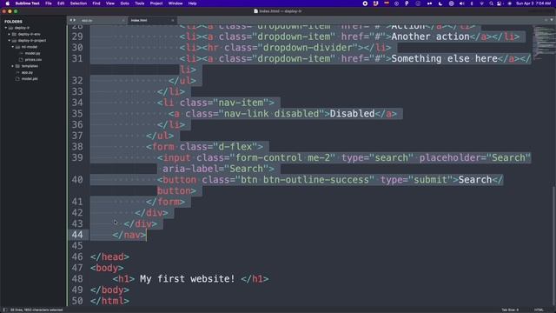Click the screen recording menu bar icon
556x313 pixels.
(365, 3)
